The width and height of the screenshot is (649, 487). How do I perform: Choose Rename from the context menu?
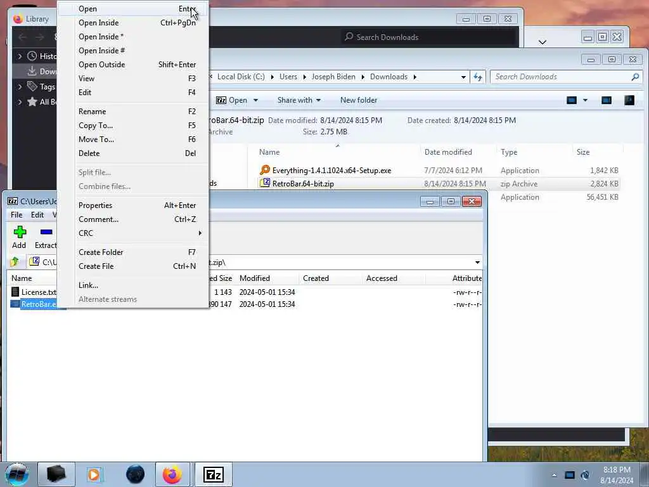[x=132, y=112]
